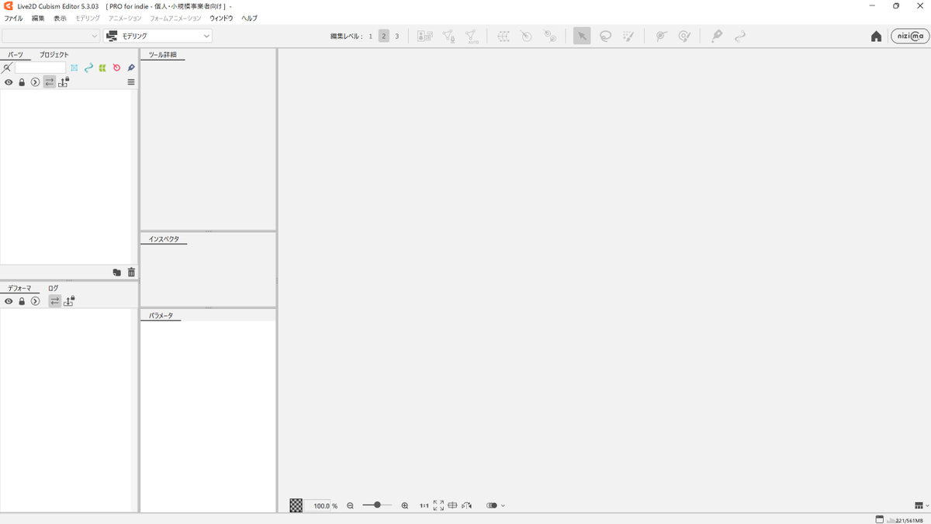Click the rotation deformer creation tool icon

550,36
